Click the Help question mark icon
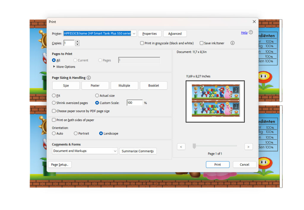The width and height of the screenshot is (304, 210). [x=251, y=33]
